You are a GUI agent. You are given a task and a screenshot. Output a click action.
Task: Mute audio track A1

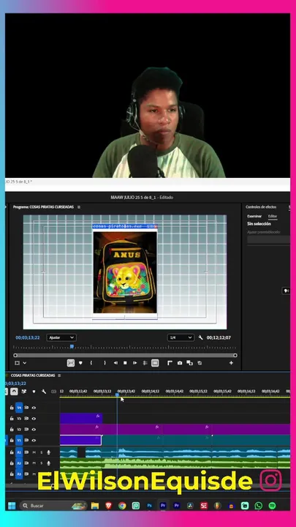(34, 452)
